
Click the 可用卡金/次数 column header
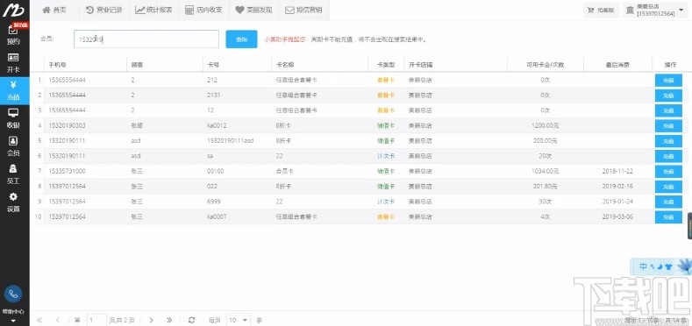[545, 65]
